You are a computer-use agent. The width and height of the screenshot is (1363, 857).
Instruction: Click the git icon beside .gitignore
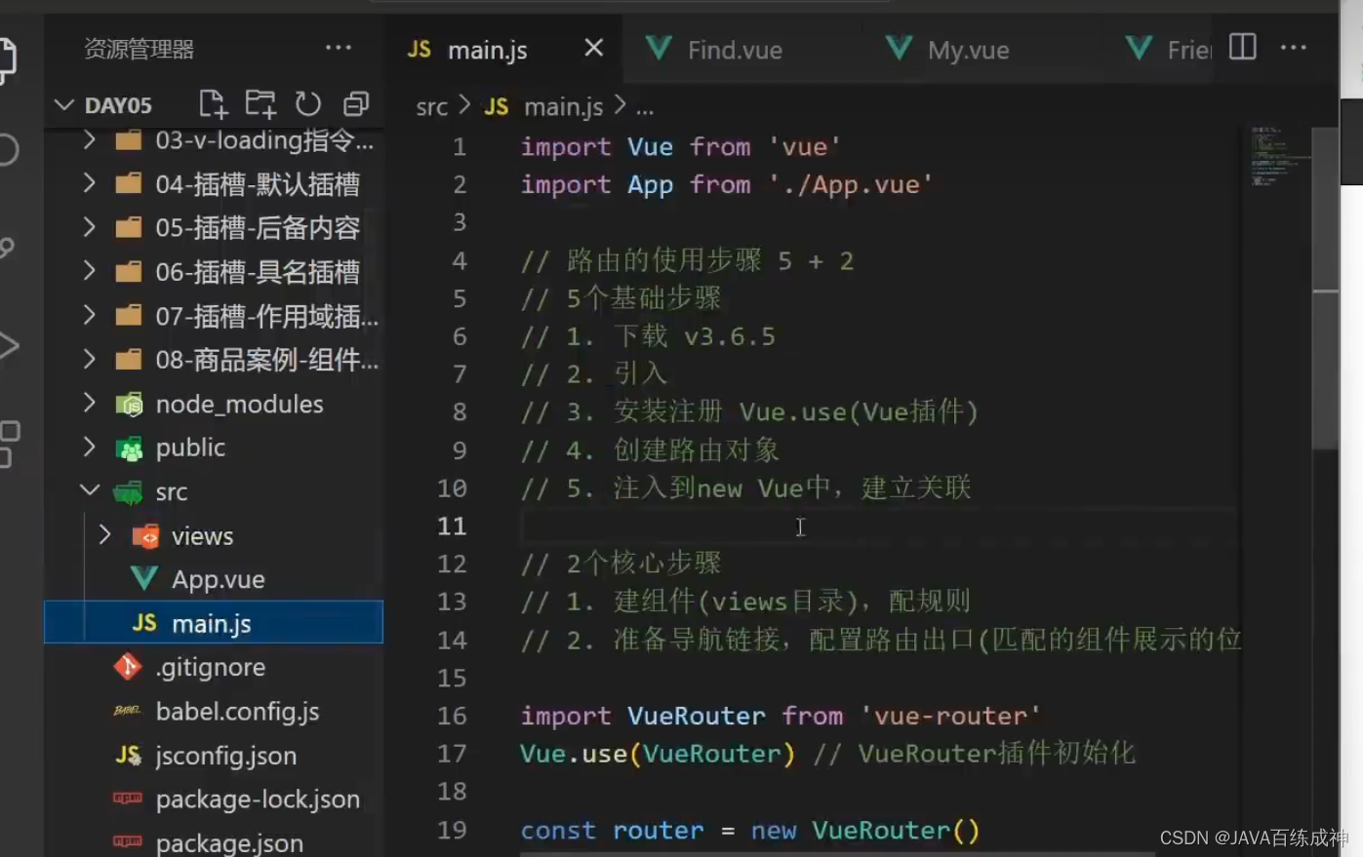point(128,667)
